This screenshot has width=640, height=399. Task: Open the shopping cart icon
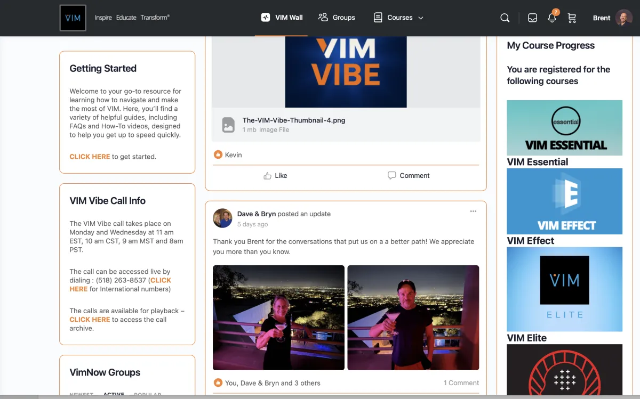click(572, 18)
